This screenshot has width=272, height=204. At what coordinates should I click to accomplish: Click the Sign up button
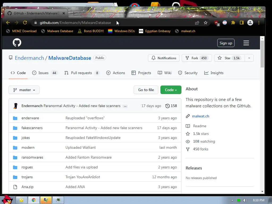pyautogui.click(x=226, y=43)
